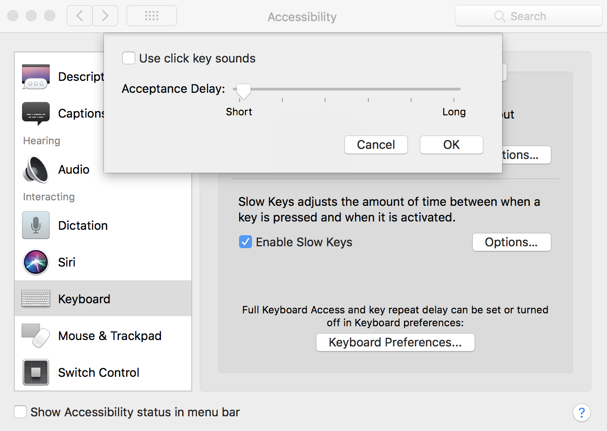Image resolution: width=607 pixels, height=431 pixels.
Task: Go forward with the right arrow
Action: (105, 16)
